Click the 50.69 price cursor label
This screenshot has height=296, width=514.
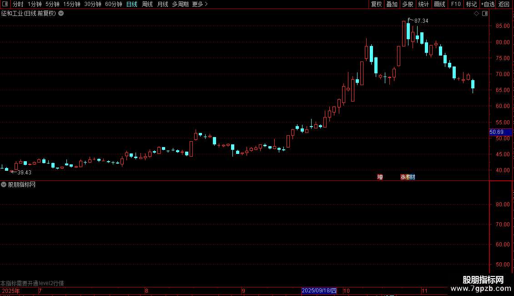500,132
